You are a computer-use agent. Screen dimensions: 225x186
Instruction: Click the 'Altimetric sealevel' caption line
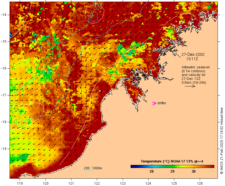pos(196,67)
